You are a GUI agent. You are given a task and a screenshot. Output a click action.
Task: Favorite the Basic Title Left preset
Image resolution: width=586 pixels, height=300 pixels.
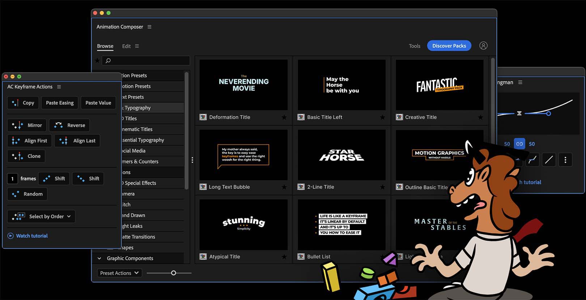(382, 117)
